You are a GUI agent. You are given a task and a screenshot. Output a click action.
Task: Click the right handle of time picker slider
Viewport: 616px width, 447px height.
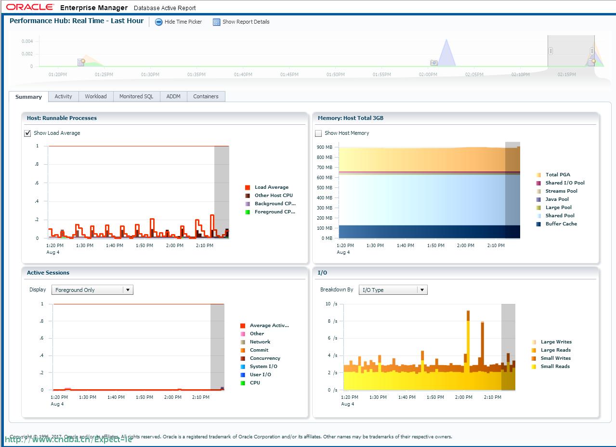pyautogui.click(x=592, y=51)
